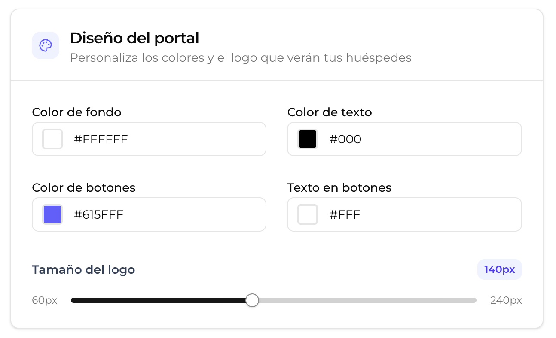The width and height of the screenshot is (556, 338).
Task: Click the Color de fondo label
Action: click(x=76, y=112)
